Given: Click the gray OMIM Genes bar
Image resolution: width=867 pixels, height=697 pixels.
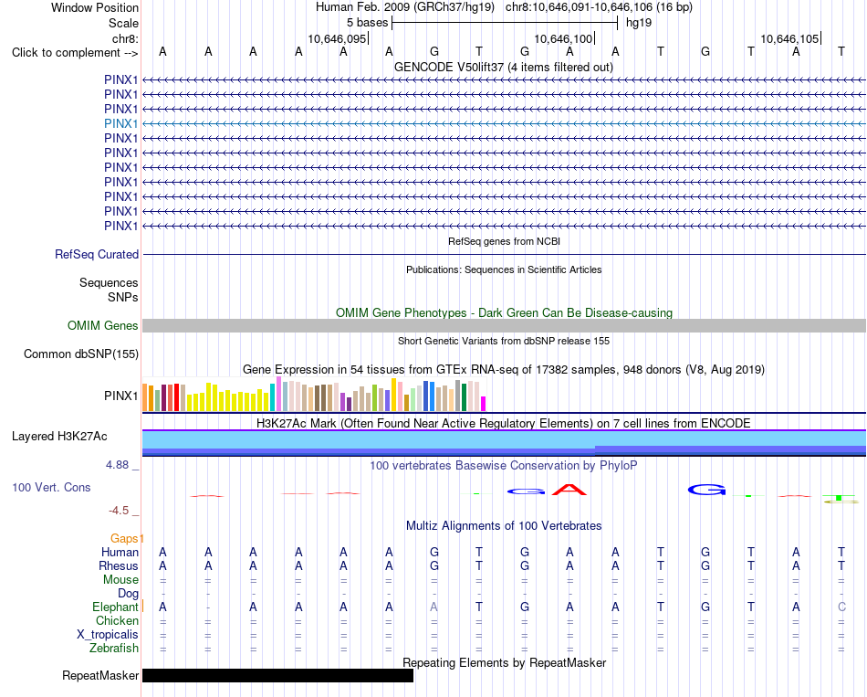Looking at the screenshot, I should pyautogui.click(x=504, y=325).
